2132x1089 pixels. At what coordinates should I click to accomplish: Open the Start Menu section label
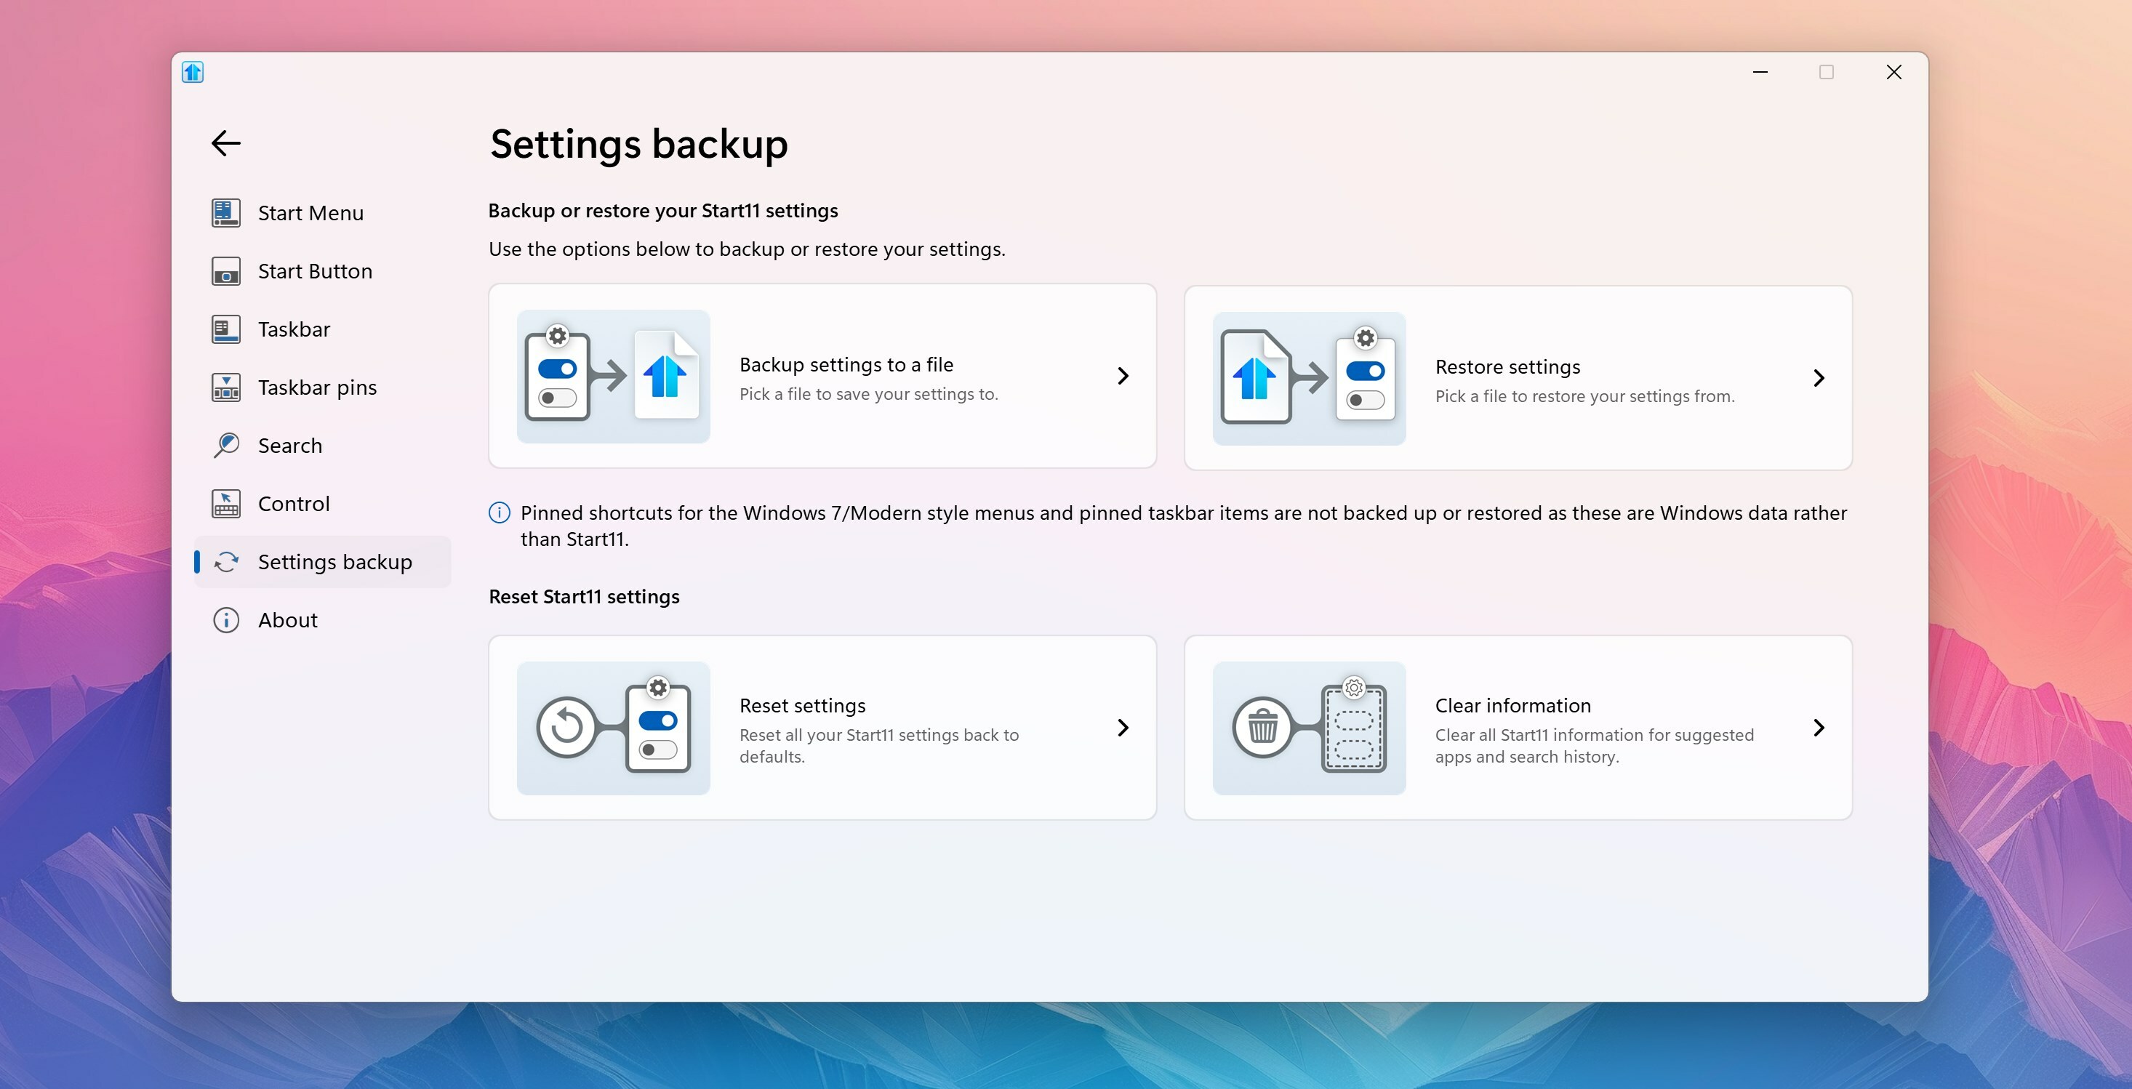tap(311, 213)
